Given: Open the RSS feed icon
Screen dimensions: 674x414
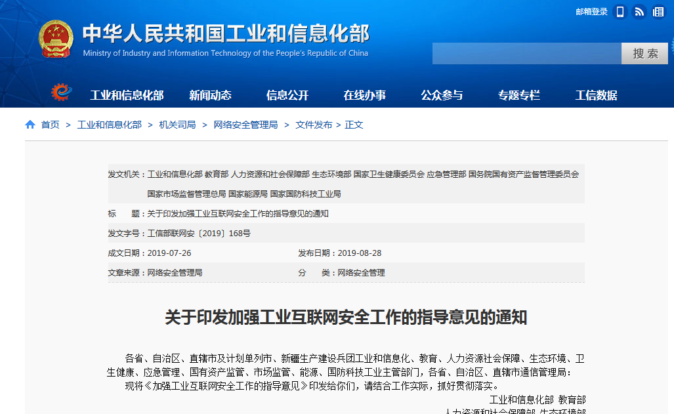Looking at the screenshot, I should coord(639,12).
